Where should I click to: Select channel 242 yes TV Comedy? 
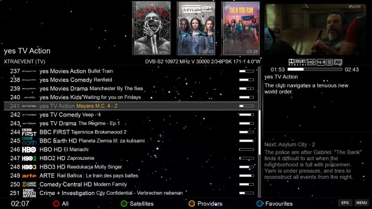click(x=131, y=115)
